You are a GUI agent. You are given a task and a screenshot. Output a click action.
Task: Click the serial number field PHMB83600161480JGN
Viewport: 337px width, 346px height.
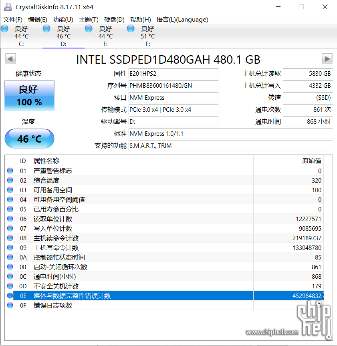tap(174, 86)
